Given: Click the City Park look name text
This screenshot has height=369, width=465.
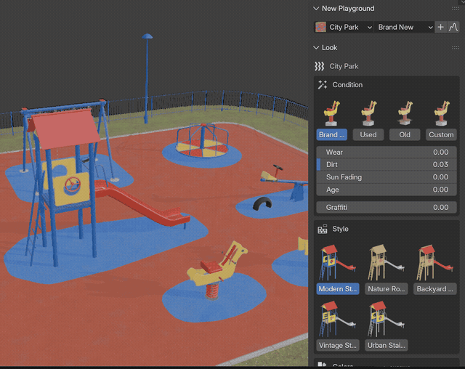Looking at the screenshot, I should click(344, 66).
